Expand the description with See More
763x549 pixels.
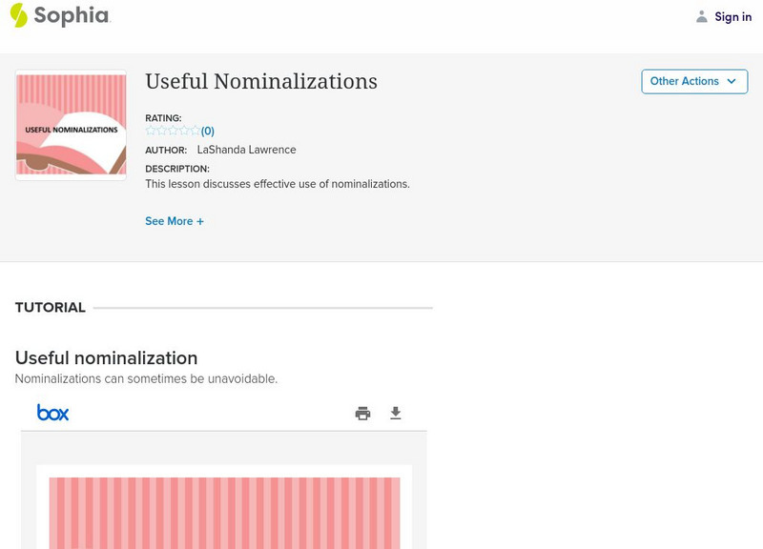(175, 220)
